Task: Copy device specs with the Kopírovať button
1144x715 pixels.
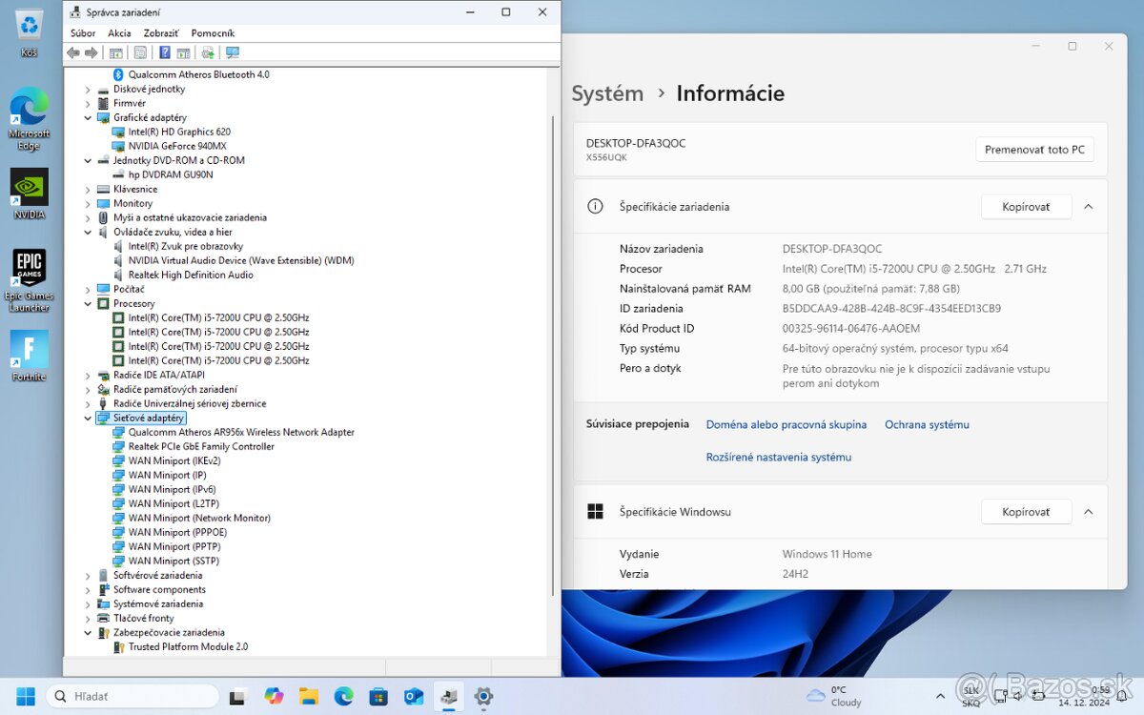Action: (x=1026, y=207)
